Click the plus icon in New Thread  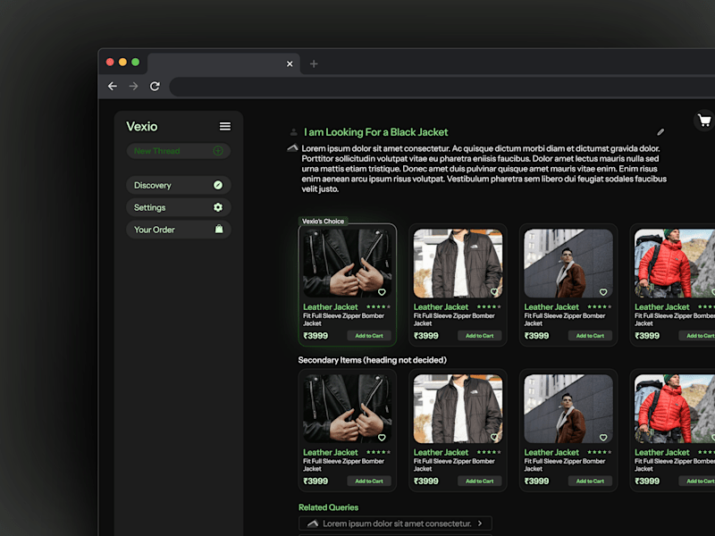218,151
